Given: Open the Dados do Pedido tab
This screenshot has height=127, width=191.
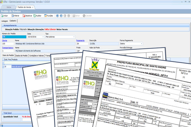Looking at the screenshot, I should [22, 56].
